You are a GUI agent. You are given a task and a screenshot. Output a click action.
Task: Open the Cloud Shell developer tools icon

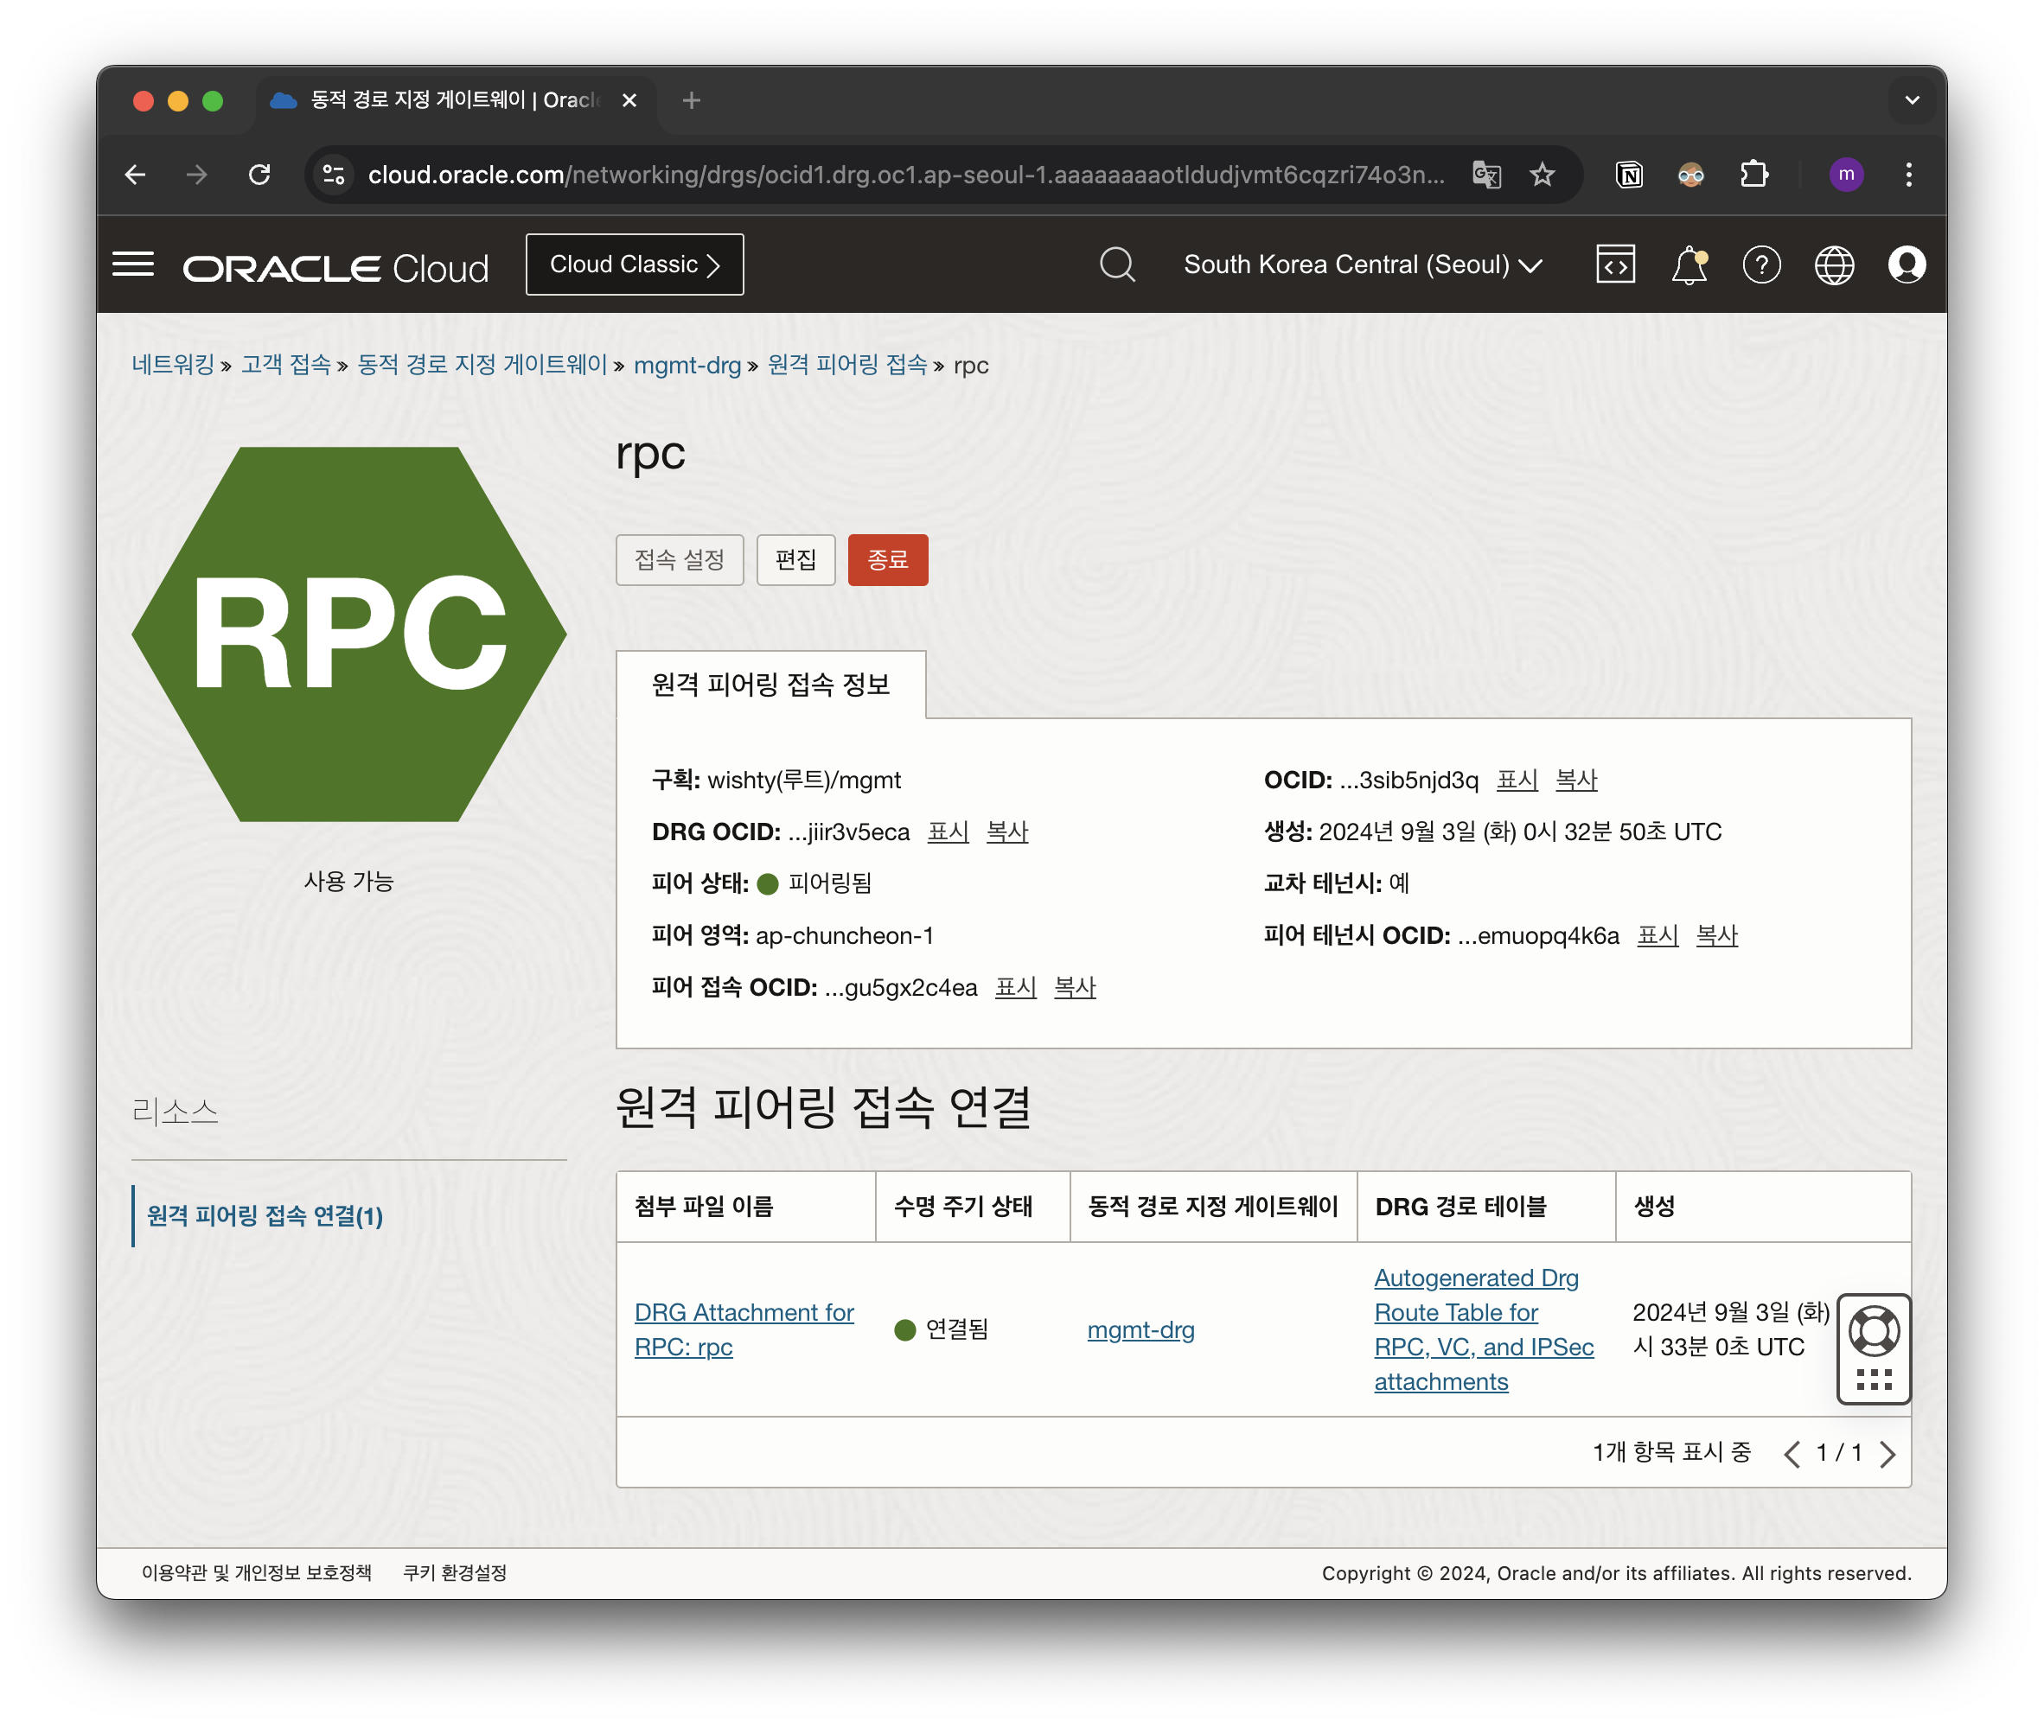[1615, 264]
